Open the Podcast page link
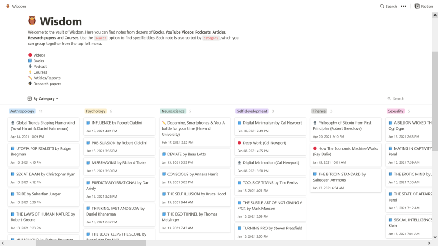This screenshot has height=246, width=438. point(40,66)
